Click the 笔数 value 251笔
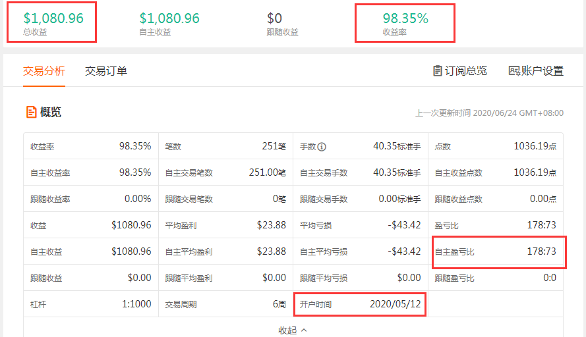The height and width of the screenshot is (337, 586). [x=274, y=146]
